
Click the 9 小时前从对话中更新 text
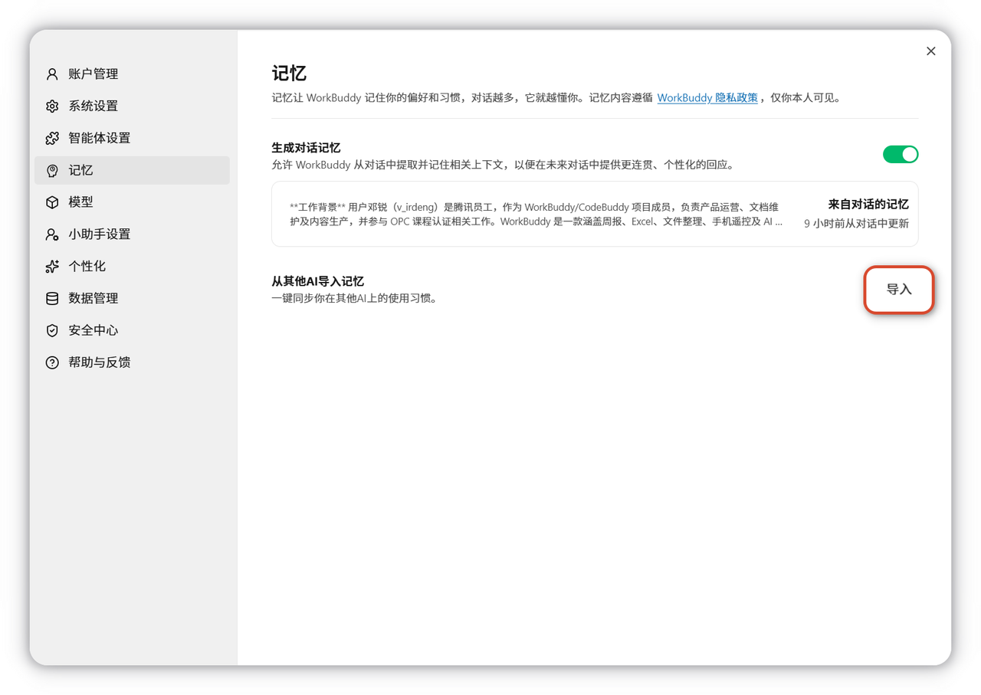point(856,224)
